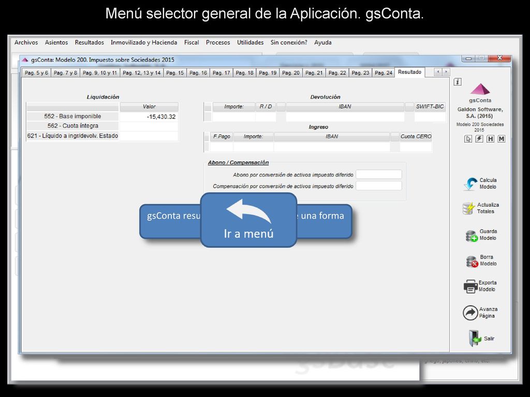This screenshot has width=530, height=397.
Task: Switch to tab Pag. 24
Action: click(384, 73)
